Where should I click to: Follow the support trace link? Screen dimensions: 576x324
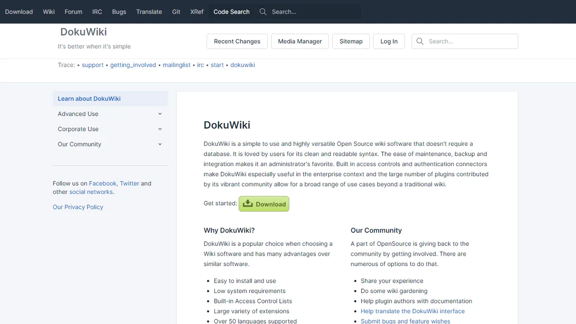click(x=93, y=65)
